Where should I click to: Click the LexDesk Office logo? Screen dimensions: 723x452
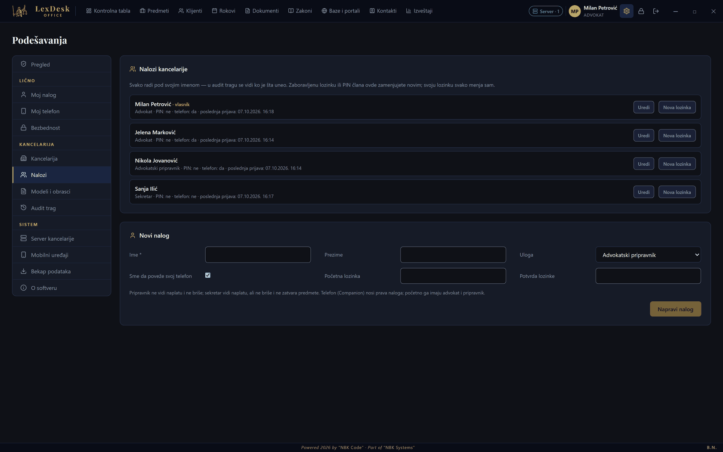point(41,11)
